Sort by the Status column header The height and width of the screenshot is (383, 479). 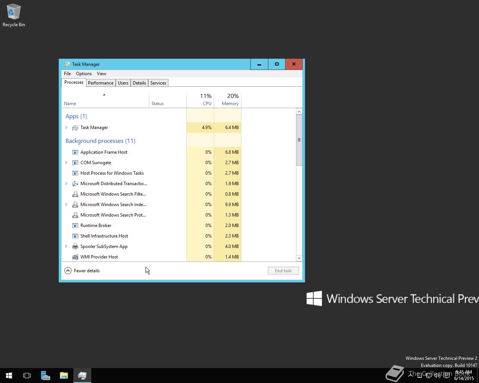(x=168, y=100)
